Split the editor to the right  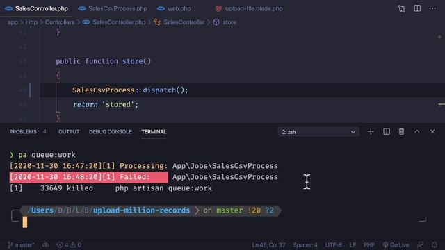[417, 8]
